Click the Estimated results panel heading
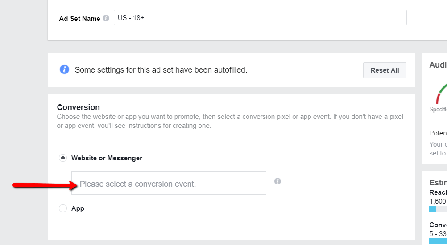Screen dimensions: 447x245 438,182
